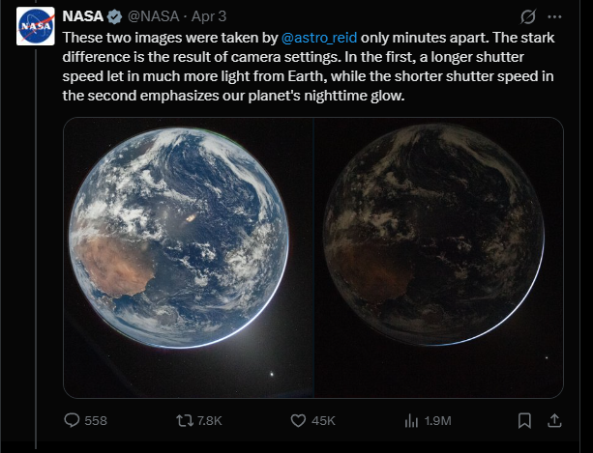The width and height of the screenshot is (593, 453).
Task: Open the Apr 3 post timestamp
Action: coord(208,17)
